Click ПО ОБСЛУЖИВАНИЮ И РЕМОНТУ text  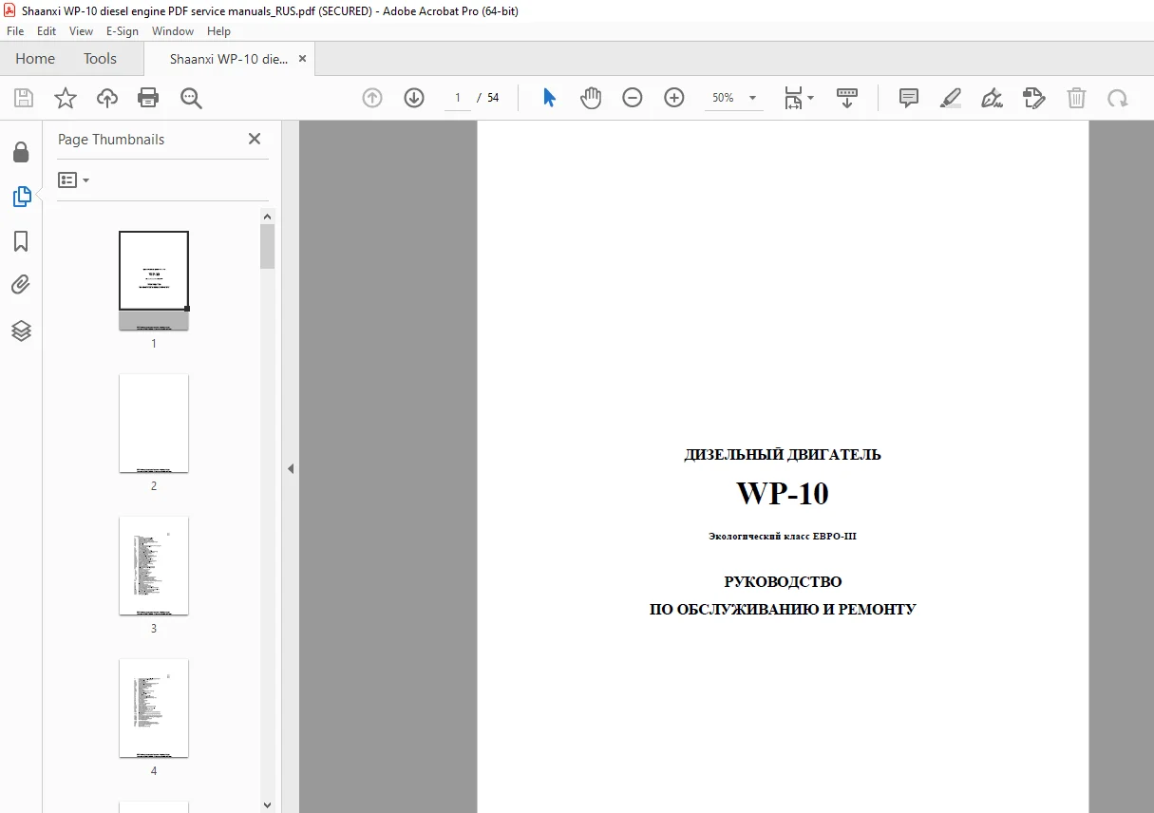coord(783,610)
